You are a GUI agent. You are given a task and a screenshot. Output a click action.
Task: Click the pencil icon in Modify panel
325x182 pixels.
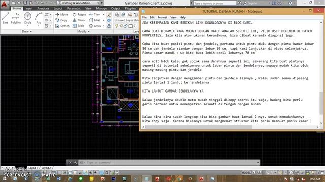click(109, 15)
